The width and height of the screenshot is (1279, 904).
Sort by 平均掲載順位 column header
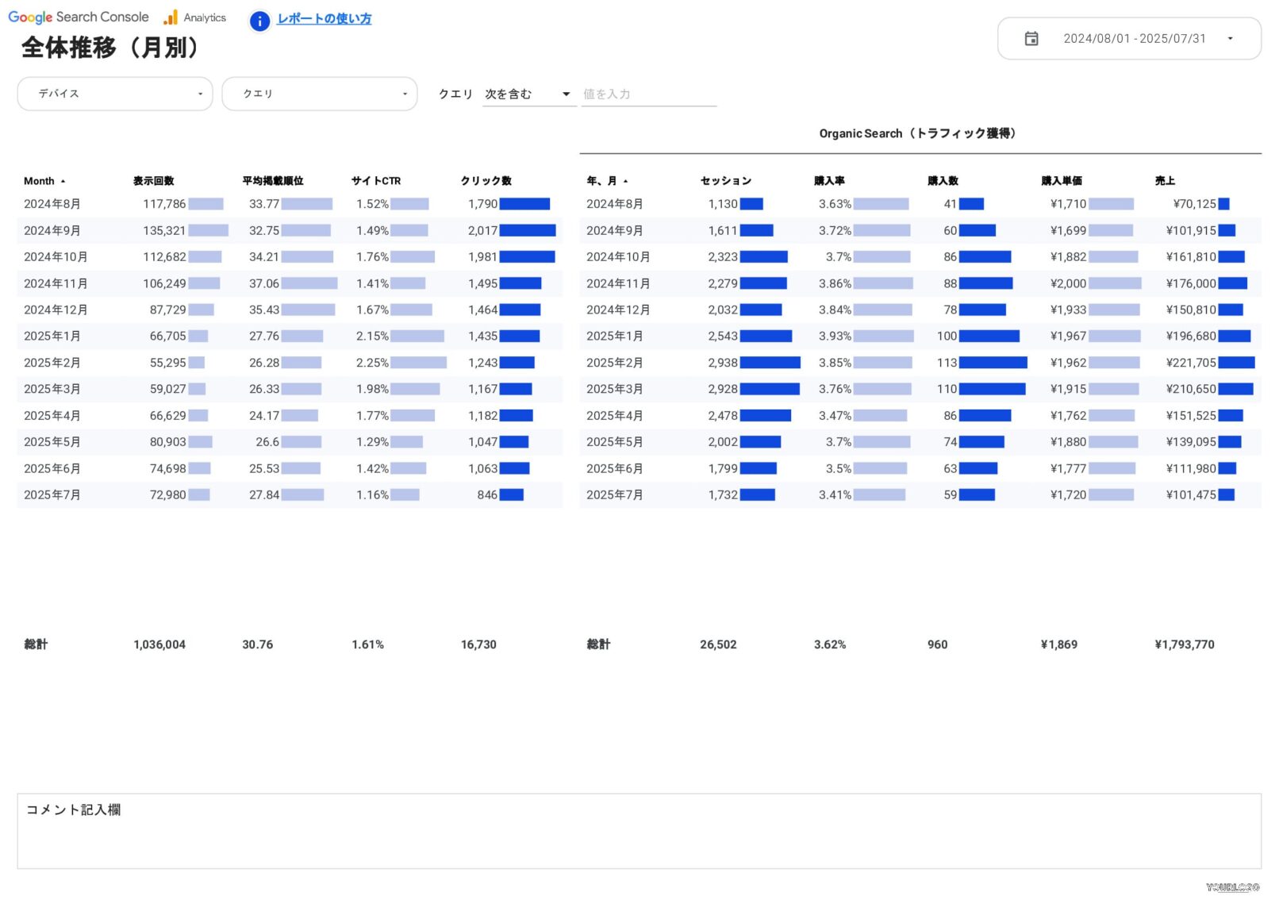273,181
